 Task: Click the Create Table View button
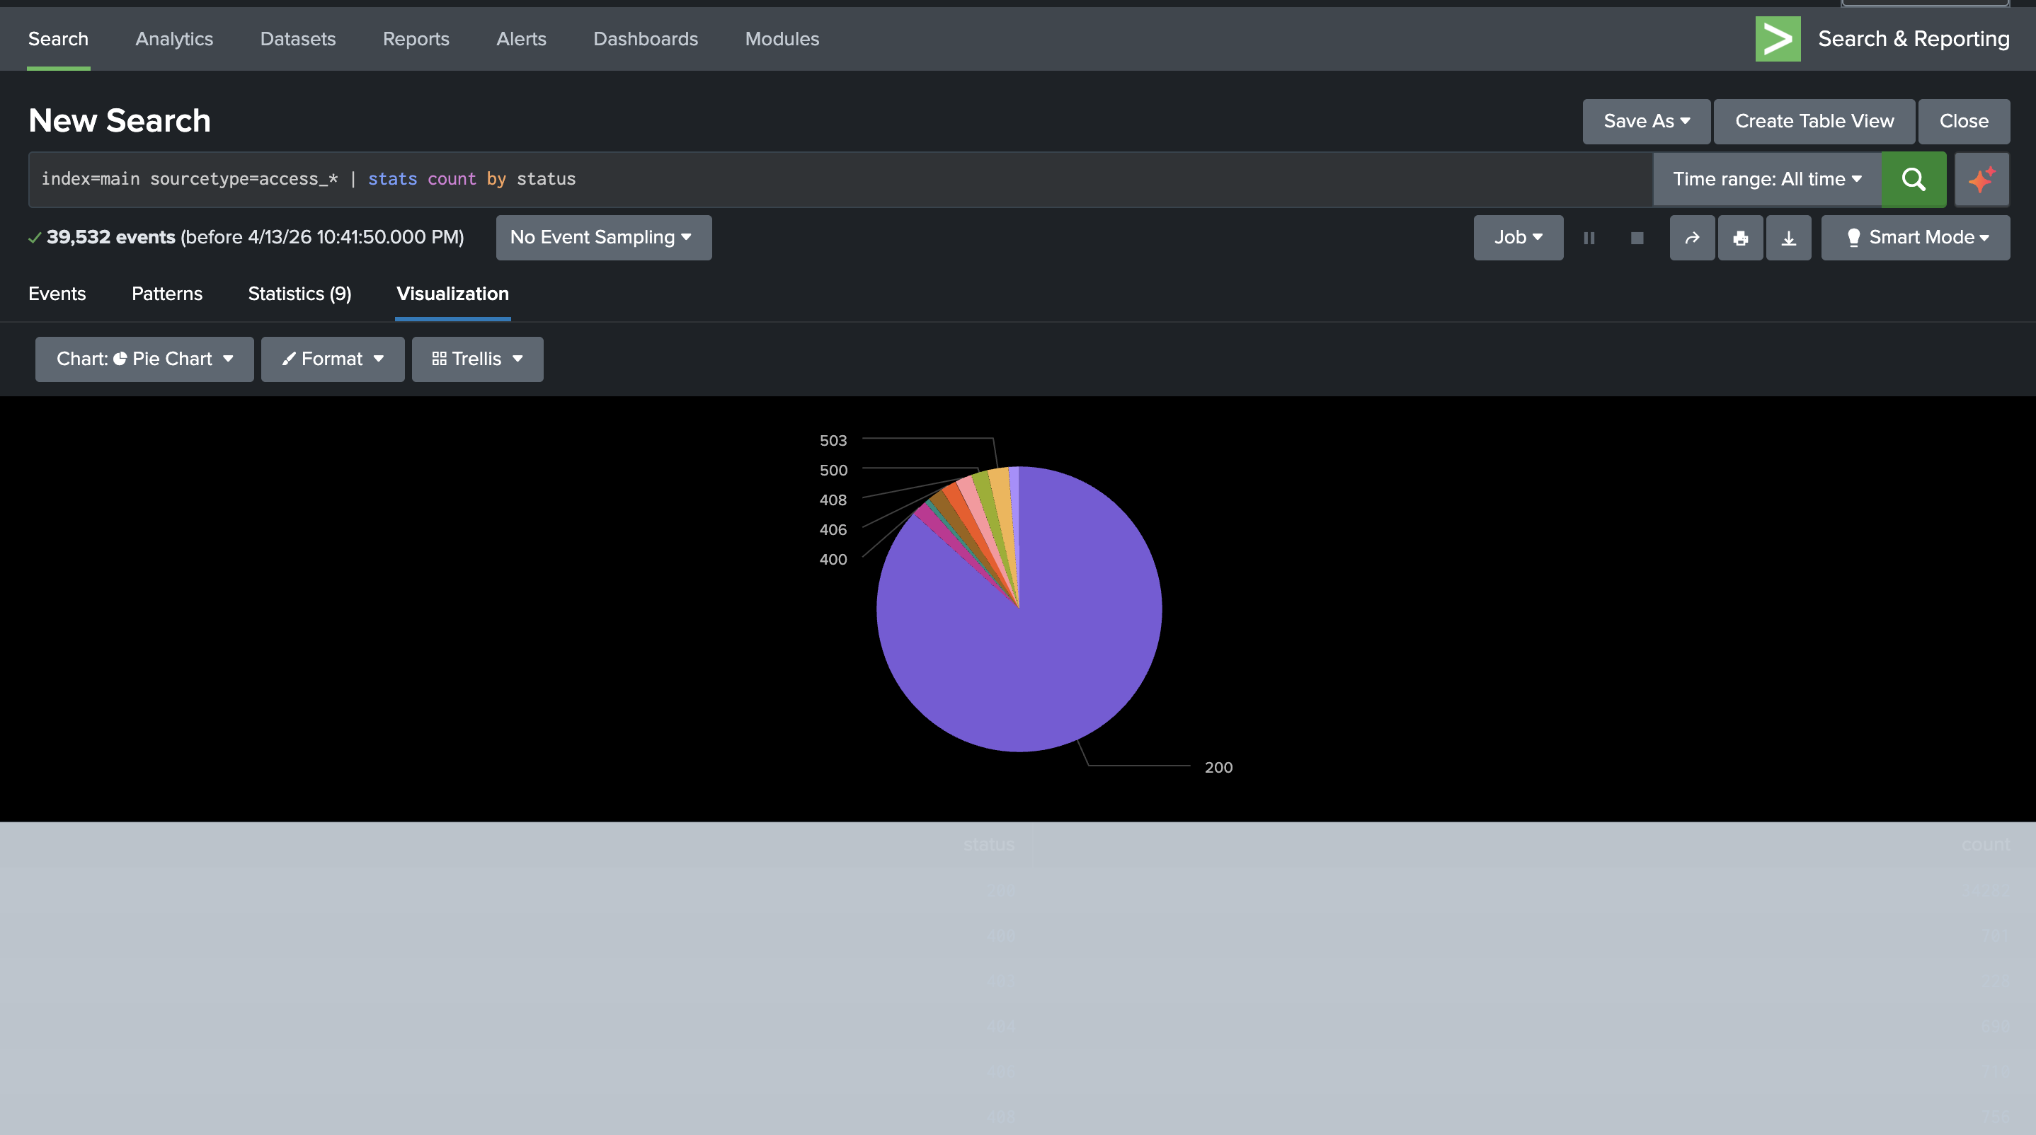(1814, 122)
